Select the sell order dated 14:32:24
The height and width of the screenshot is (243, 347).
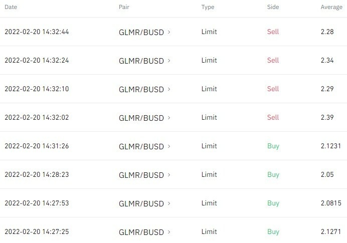coord(37,61)
